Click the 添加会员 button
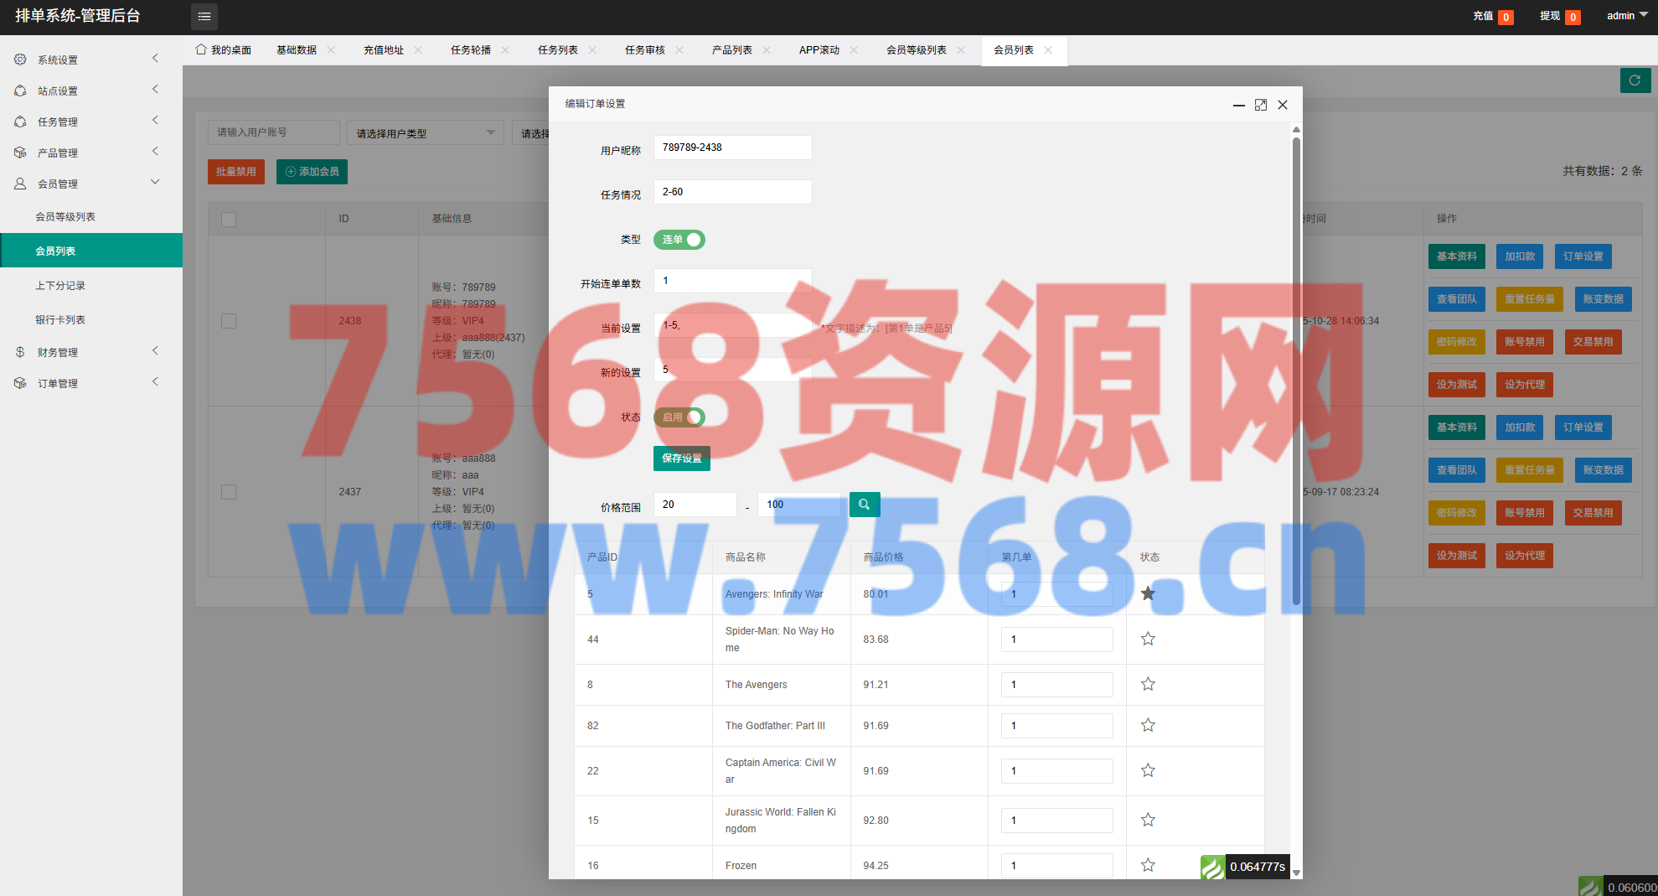This screenshot has width=1658, height=896. [312, 172]
